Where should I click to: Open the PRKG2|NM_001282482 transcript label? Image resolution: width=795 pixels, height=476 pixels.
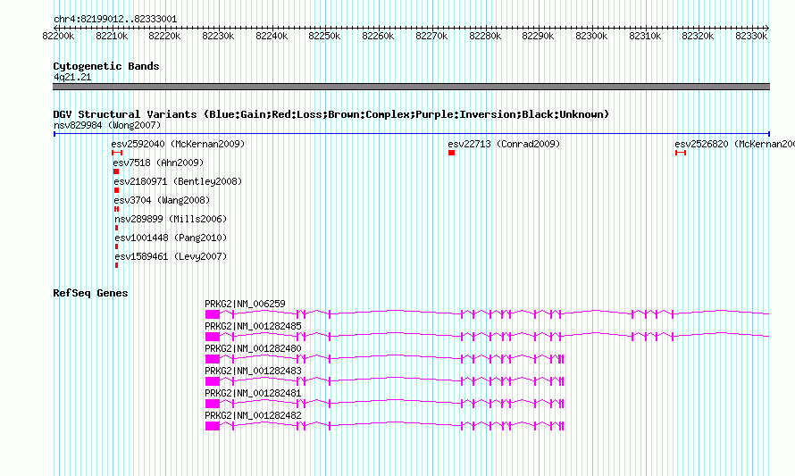click(253, 415)
